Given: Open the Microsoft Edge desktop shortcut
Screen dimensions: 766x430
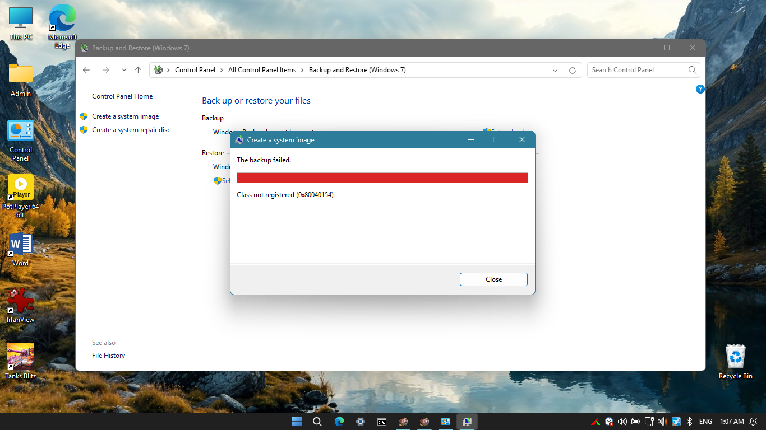Looking at the screenshot, I should 62,26.
